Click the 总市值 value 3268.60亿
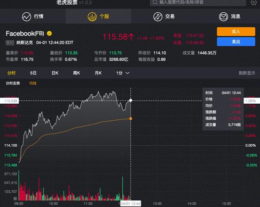Viewport: 260px width, 207px height. click(x=118, y=59)
